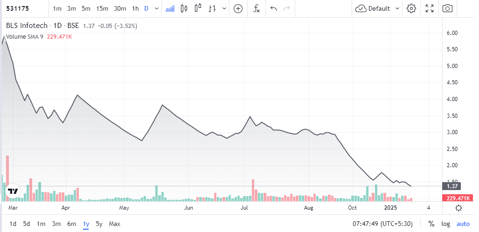Open the fx indicators menu
Viewport: 479px width, 232px height.
tap(257, 8)
